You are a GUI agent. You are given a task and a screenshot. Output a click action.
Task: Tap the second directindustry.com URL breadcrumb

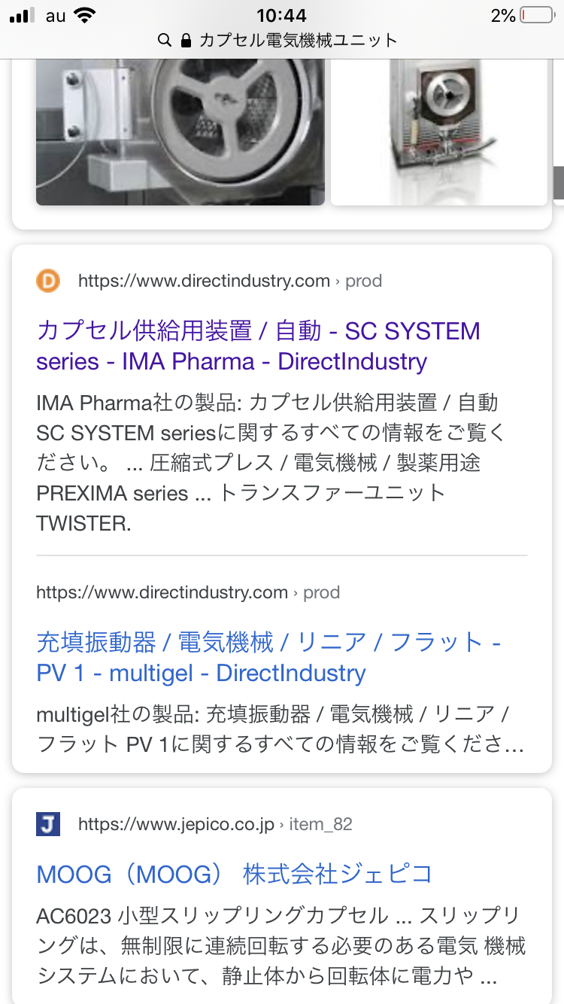coord(187,592)
